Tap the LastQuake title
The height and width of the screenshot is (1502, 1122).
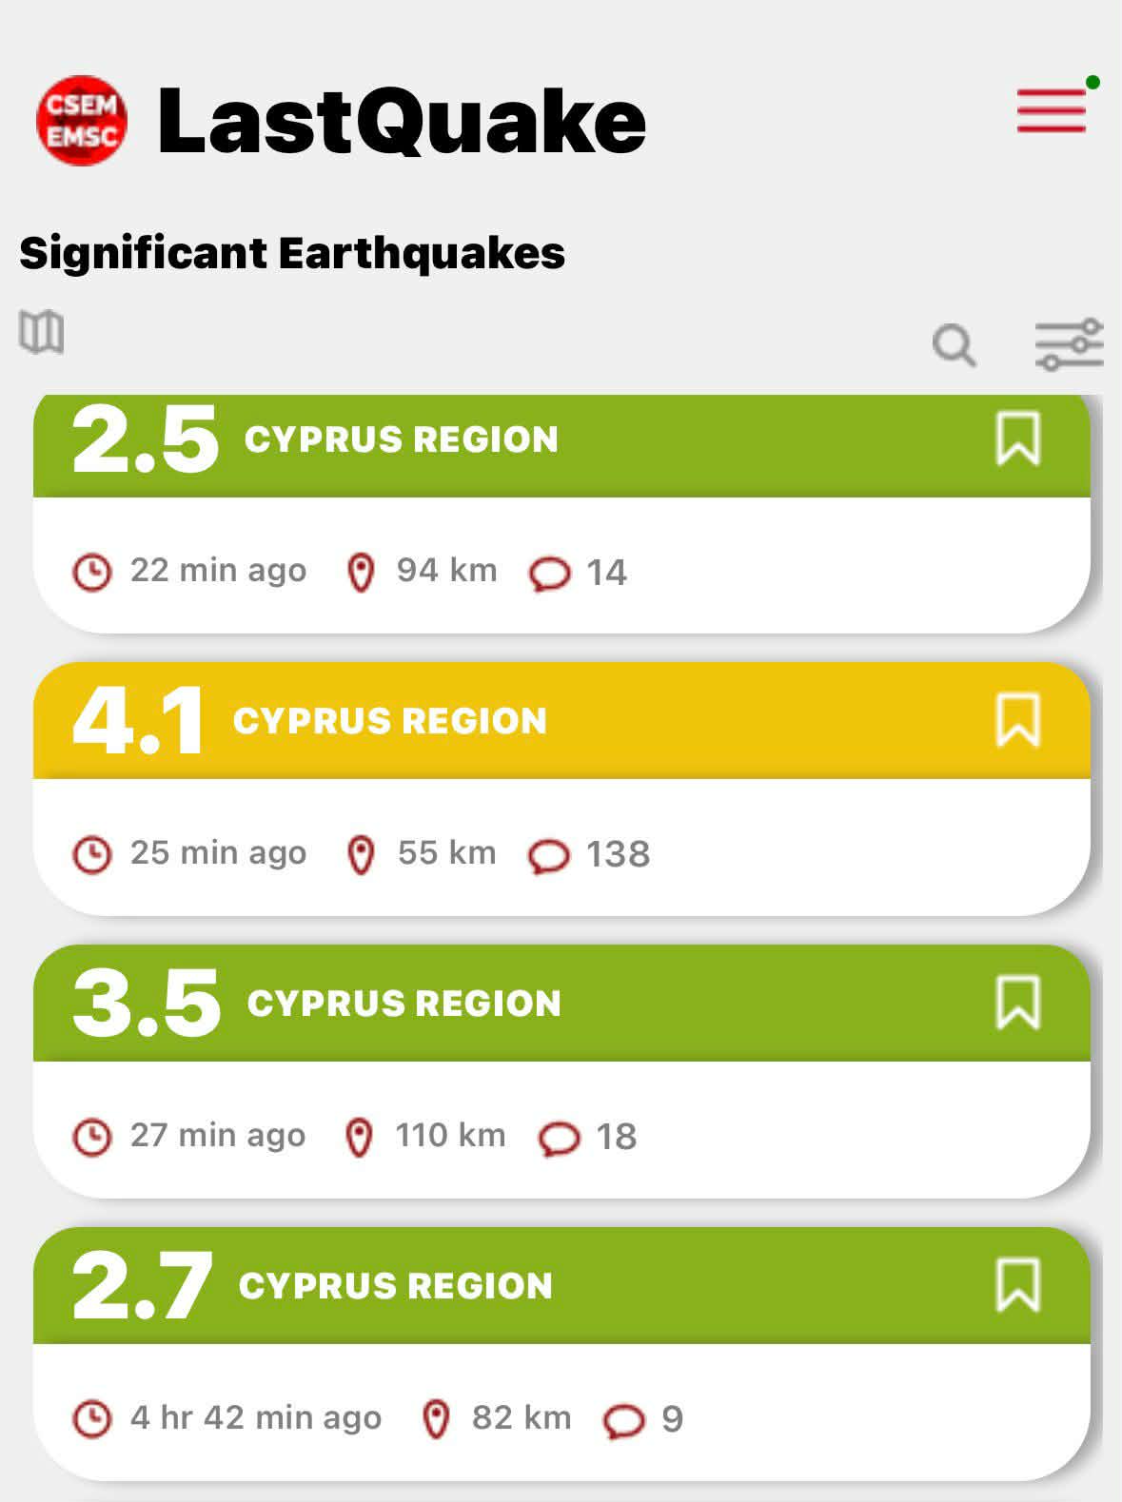(x=402, y=120)
